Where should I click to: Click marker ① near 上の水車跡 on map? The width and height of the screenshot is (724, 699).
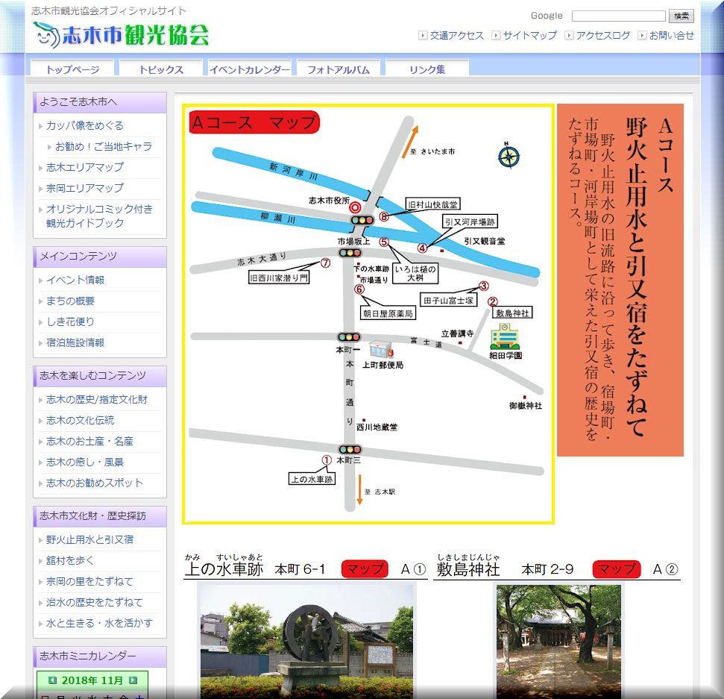[x=327, y=460]
